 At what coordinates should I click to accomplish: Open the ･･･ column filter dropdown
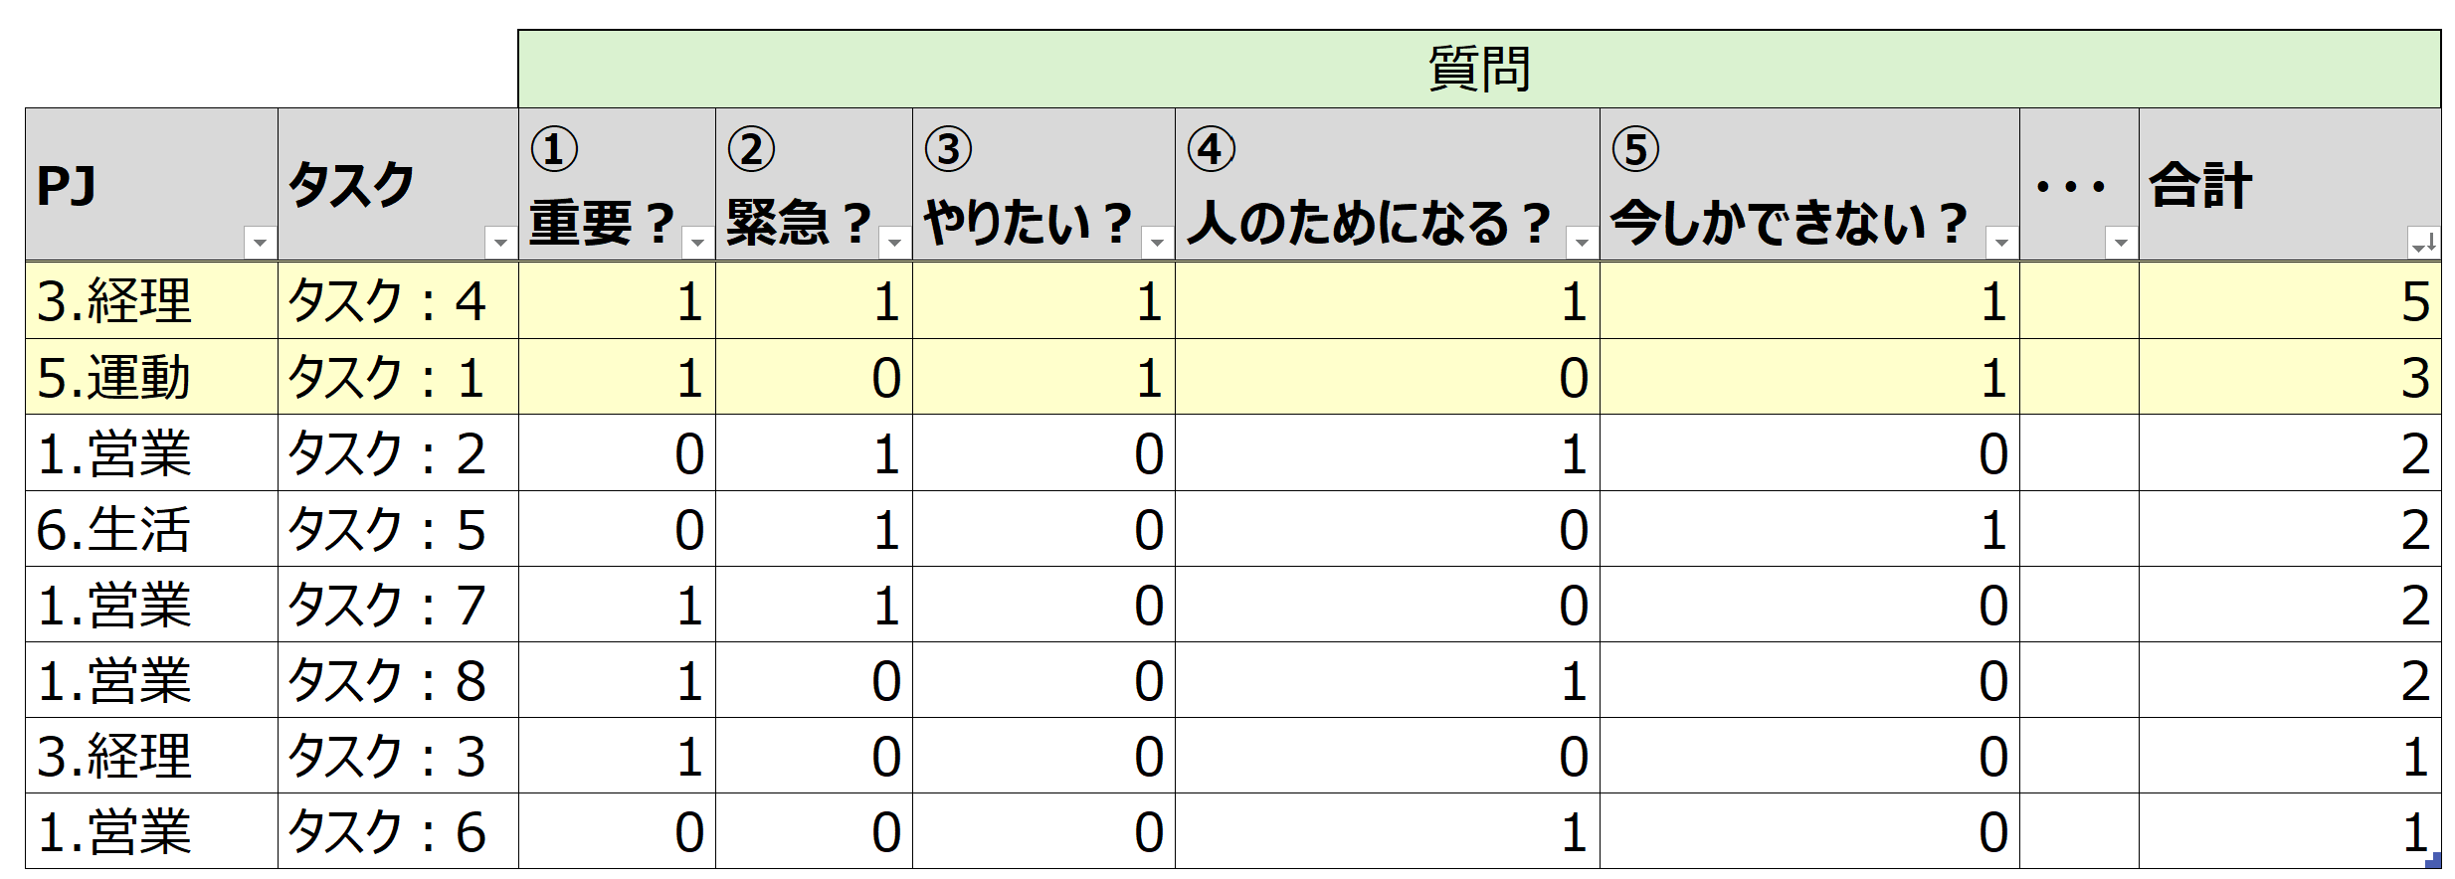click(2121, 242)
